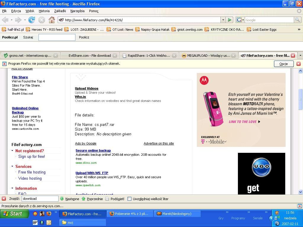Open the Edycja menu
Screen dimensions: 303x227
[16, 11]
